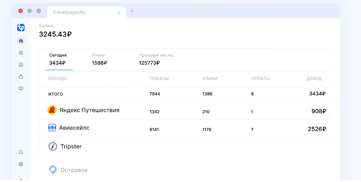This screenshot has height=182, width=361.
Task: Open the Home sidebar icon
Action: click(x=21, y=41)
